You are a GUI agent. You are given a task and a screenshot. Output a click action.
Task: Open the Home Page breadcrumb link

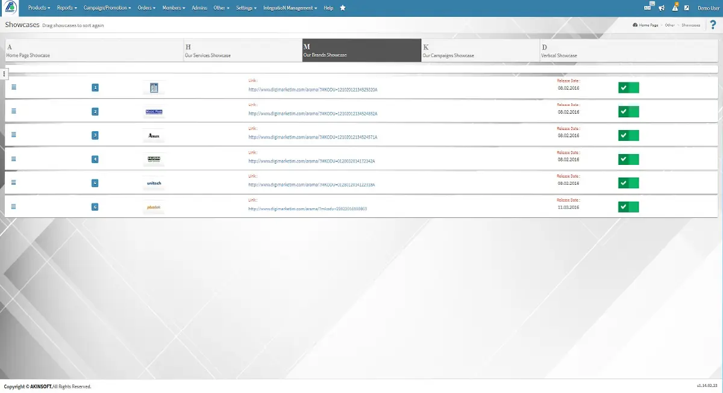[x=645, y=25]
